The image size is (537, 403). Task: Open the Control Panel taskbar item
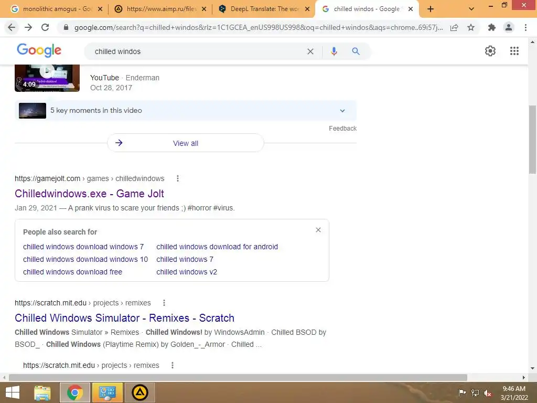click(107, 393)
